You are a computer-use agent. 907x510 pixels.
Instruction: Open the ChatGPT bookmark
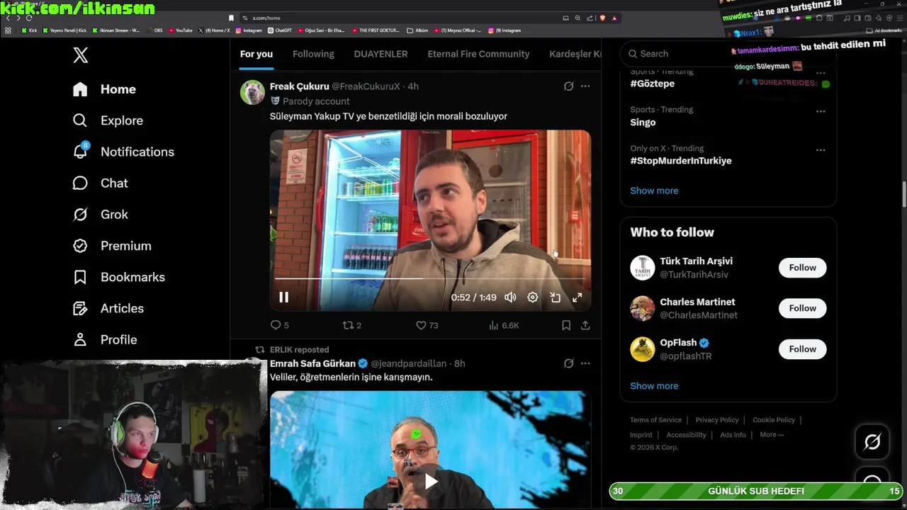[x=280, y=30]
